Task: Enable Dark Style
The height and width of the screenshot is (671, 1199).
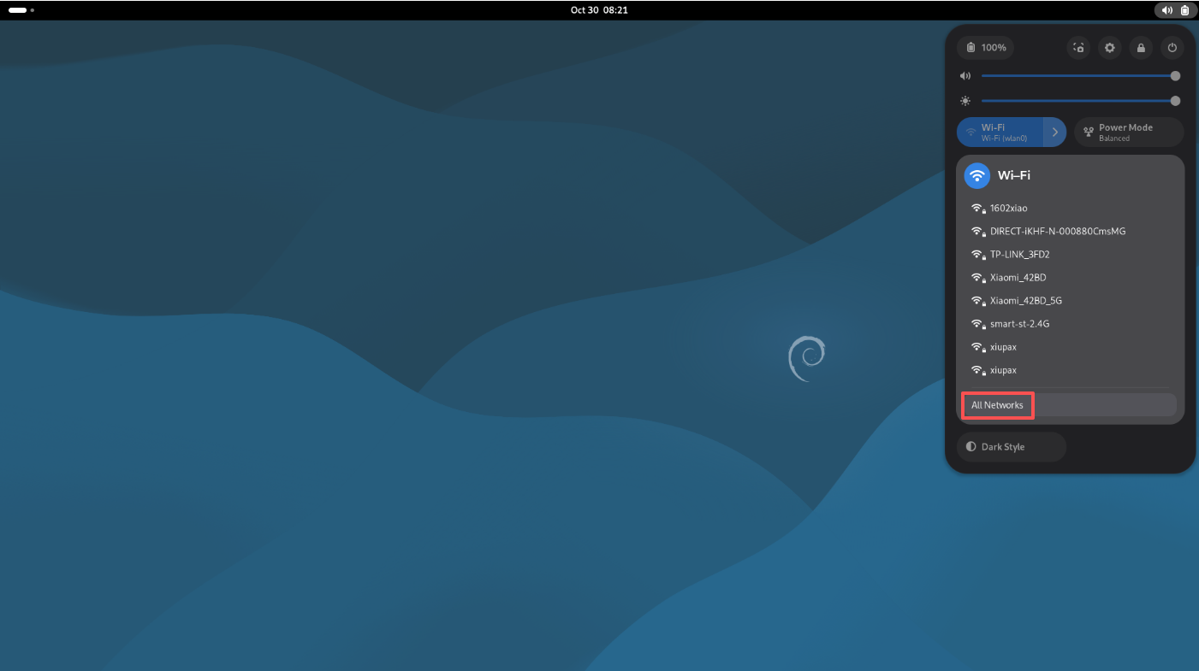Action: [x=1012, y=447]
